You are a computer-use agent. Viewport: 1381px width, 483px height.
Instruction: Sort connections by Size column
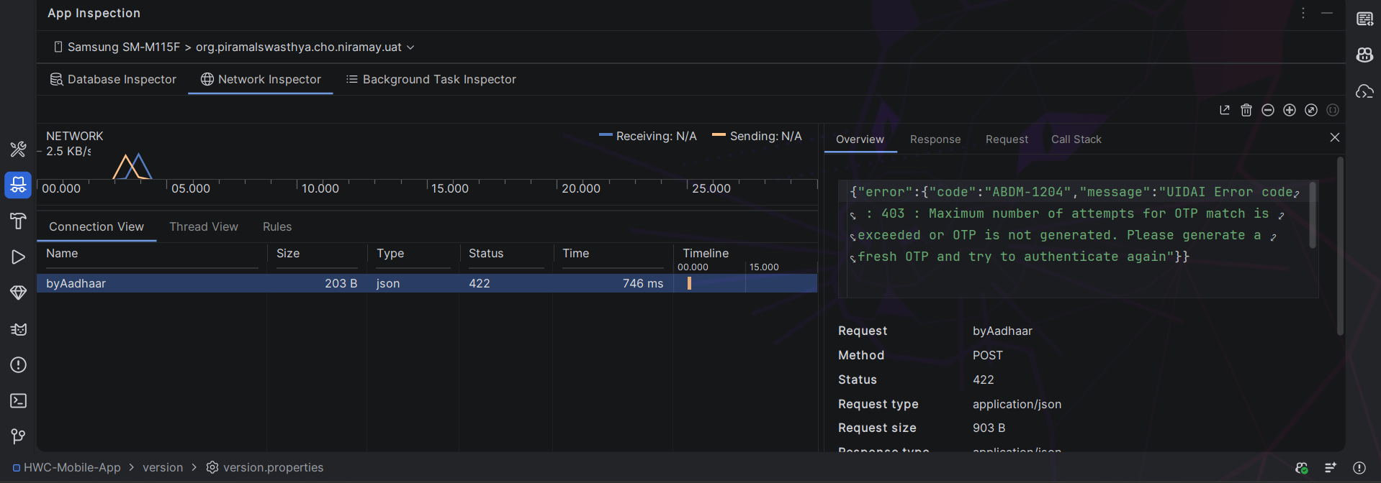[317, 254]
